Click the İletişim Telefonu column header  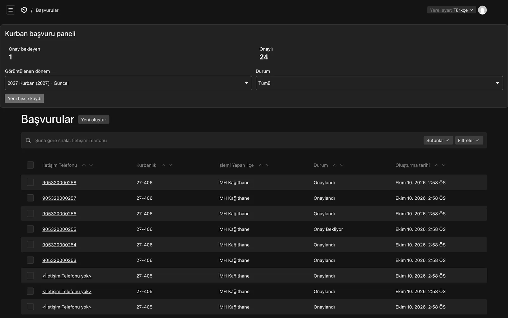click(60, 165)
